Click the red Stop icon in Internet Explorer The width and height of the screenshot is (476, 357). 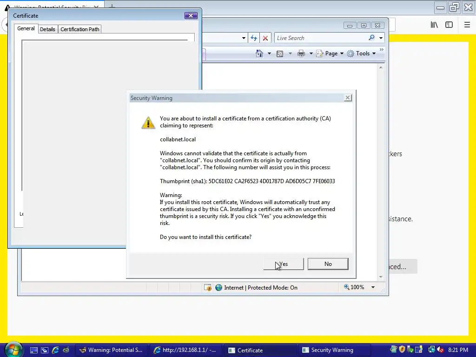265,38
